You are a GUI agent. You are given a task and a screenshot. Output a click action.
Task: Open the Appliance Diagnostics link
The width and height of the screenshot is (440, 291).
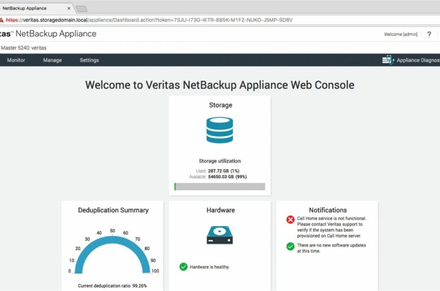(x=418, y=60)
